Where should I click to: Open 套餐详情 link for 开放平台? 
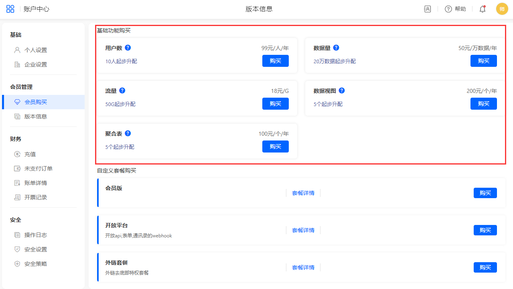tap(303, 230)
